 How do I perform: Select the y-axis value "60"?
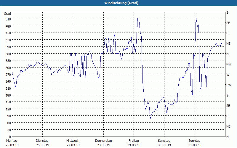point(9,123)
